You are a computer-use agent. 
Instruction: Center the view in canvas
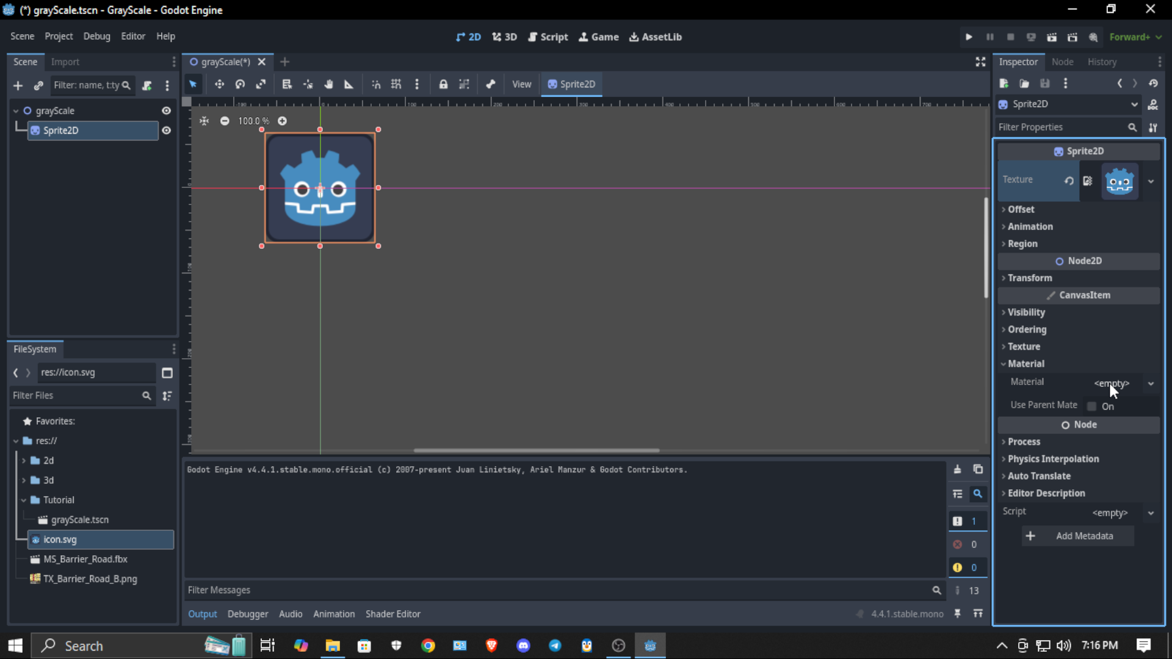tap(204, 121)
